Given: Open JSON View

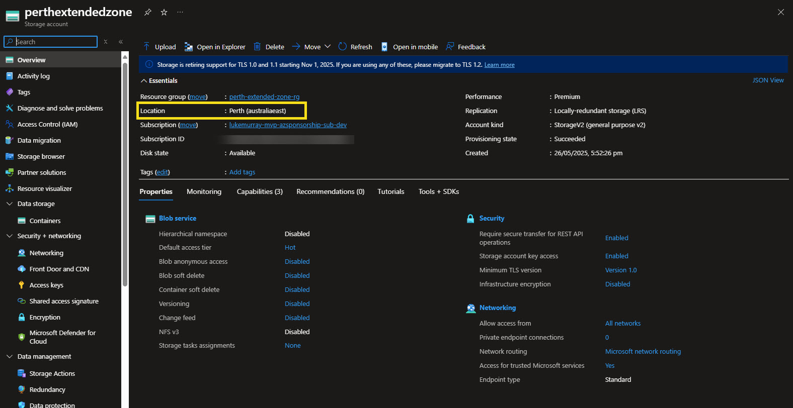Looking at the screenshot, I should 768,80.
